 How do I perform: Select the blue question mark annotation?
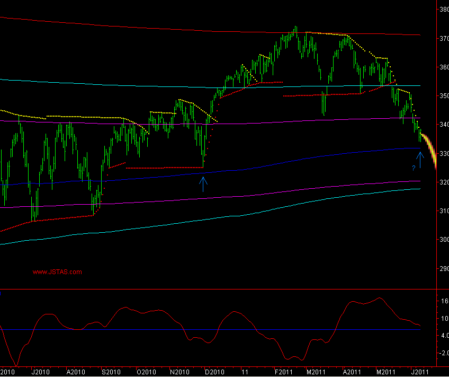413,168
